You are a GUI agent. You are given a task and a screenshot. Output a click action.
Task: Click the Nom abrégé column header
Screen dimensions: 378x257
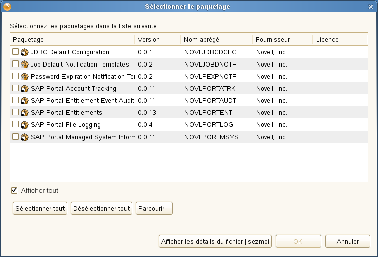point(216,39)
